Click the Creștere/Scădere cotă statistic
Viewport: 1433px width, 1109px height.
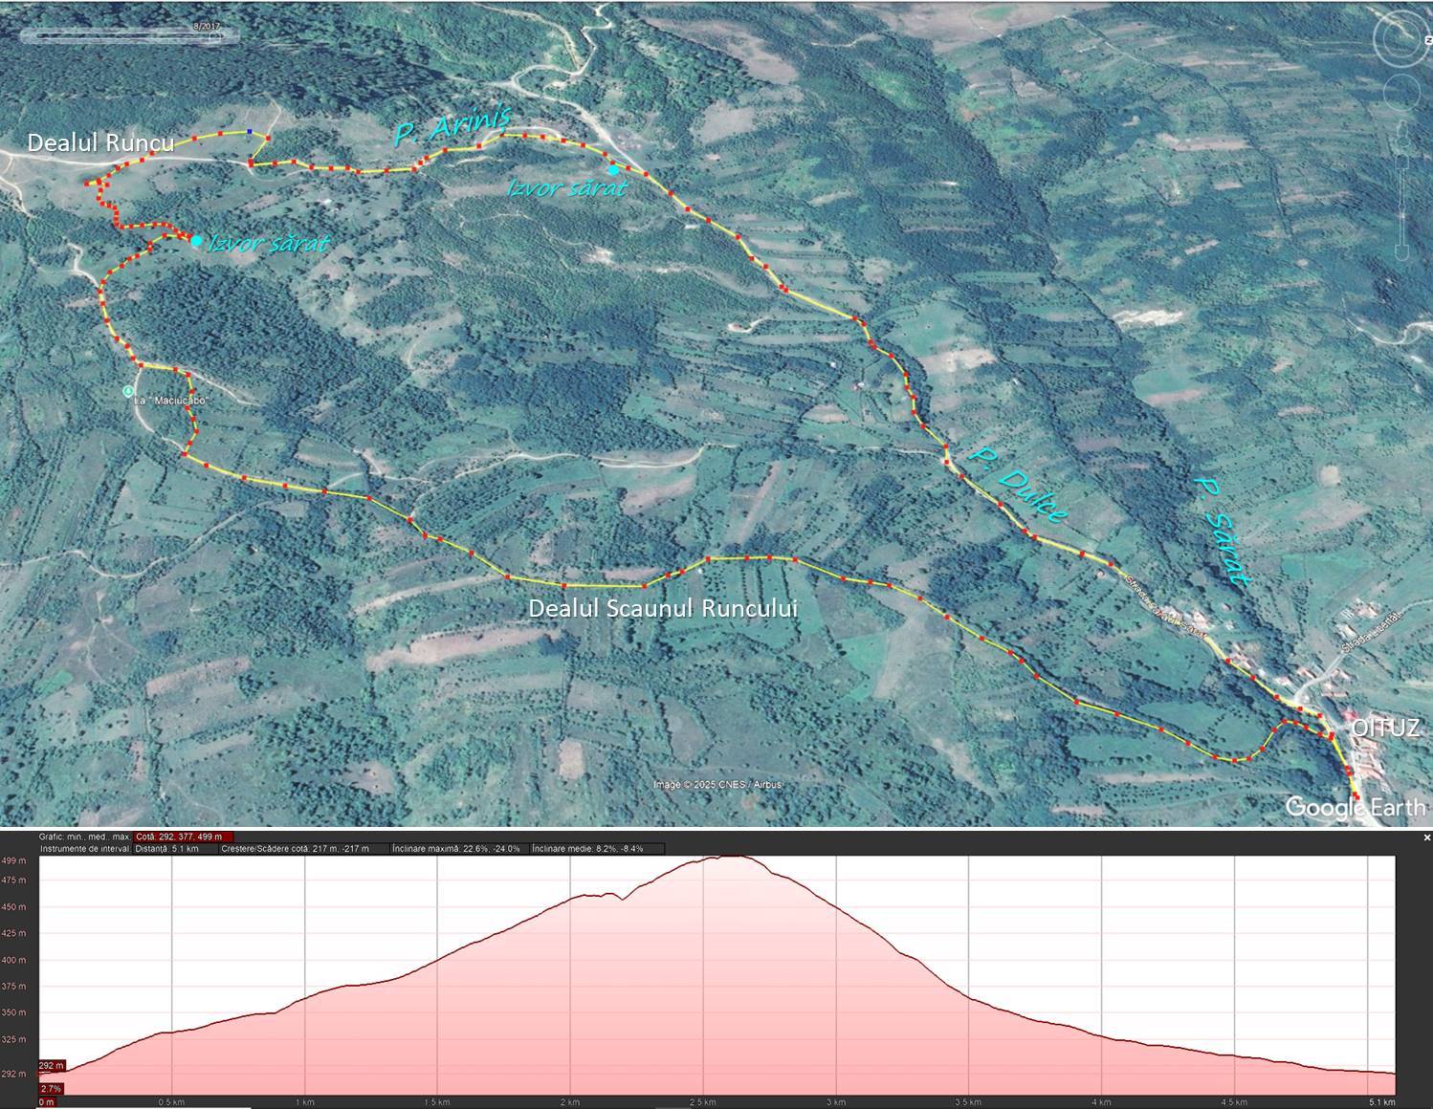tap(295, 849)
